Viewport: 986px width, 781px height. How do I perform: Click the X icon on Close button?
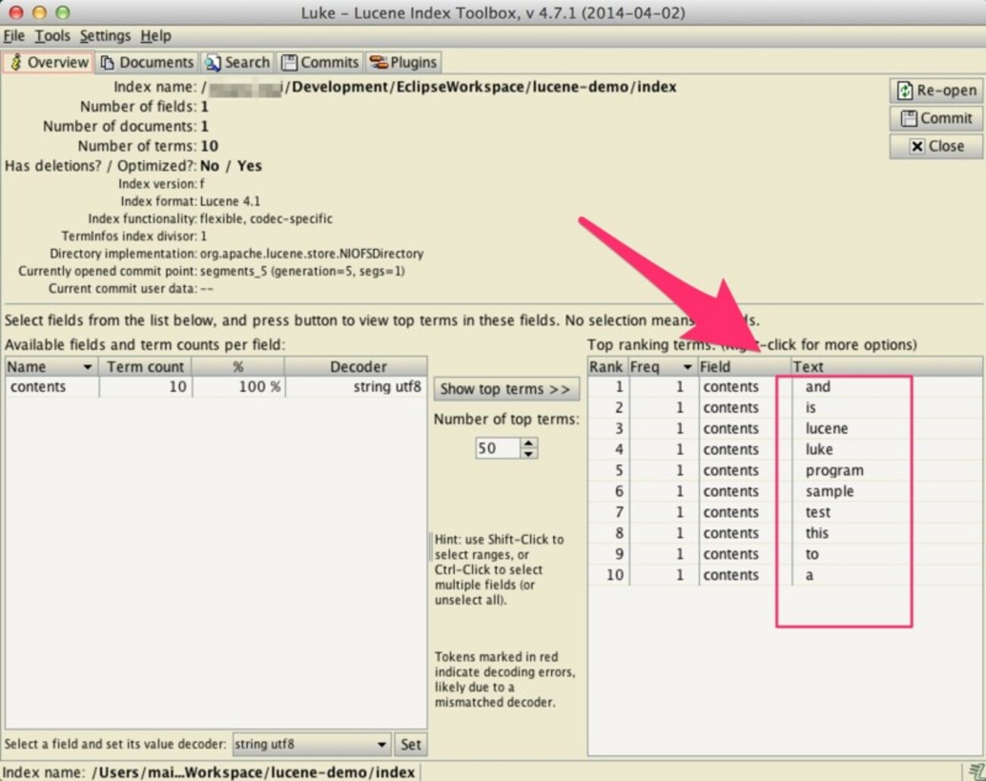click(x=917, y=146)
